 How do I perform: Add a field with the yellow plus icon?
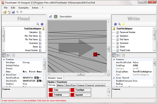pos(124,24)
